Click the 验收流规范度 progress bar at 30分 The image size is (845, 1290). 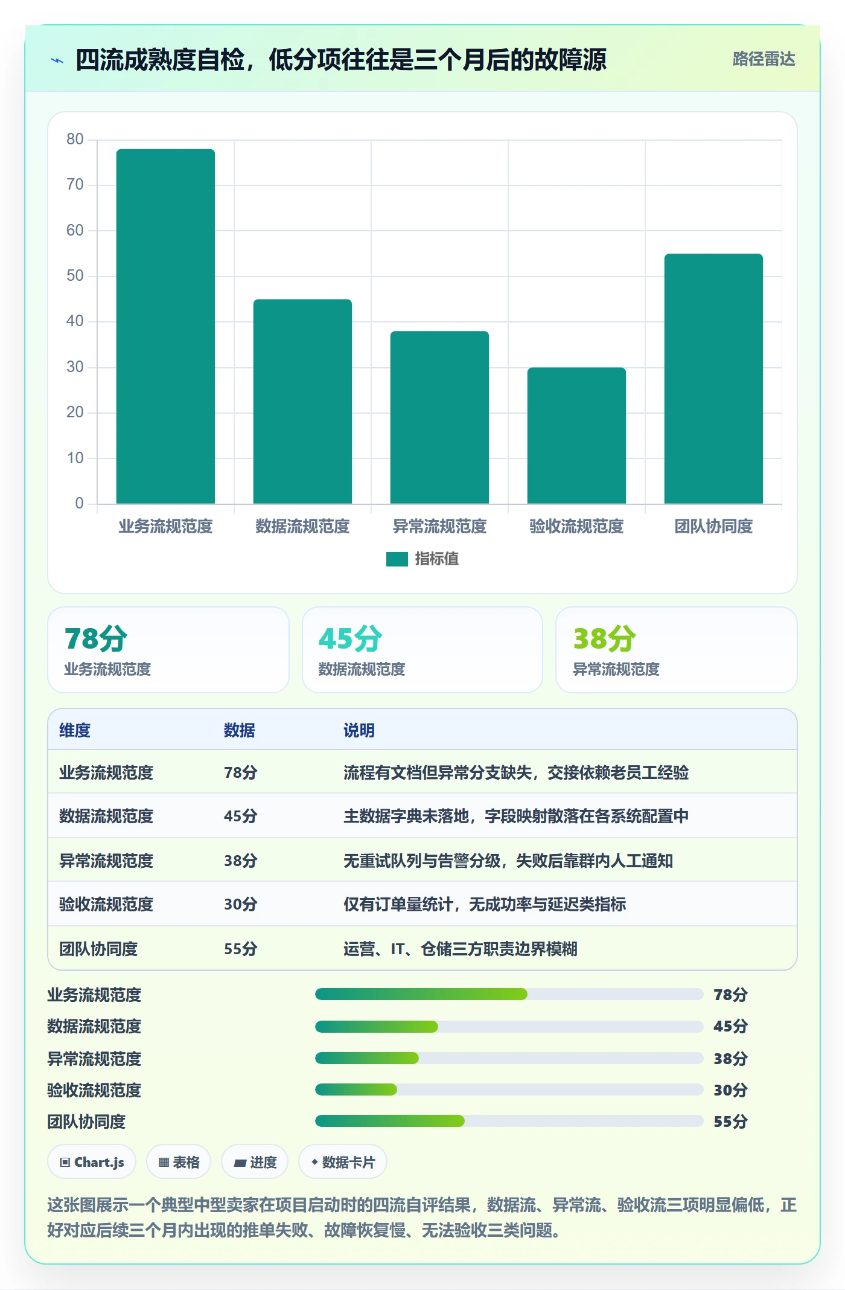509,1089
